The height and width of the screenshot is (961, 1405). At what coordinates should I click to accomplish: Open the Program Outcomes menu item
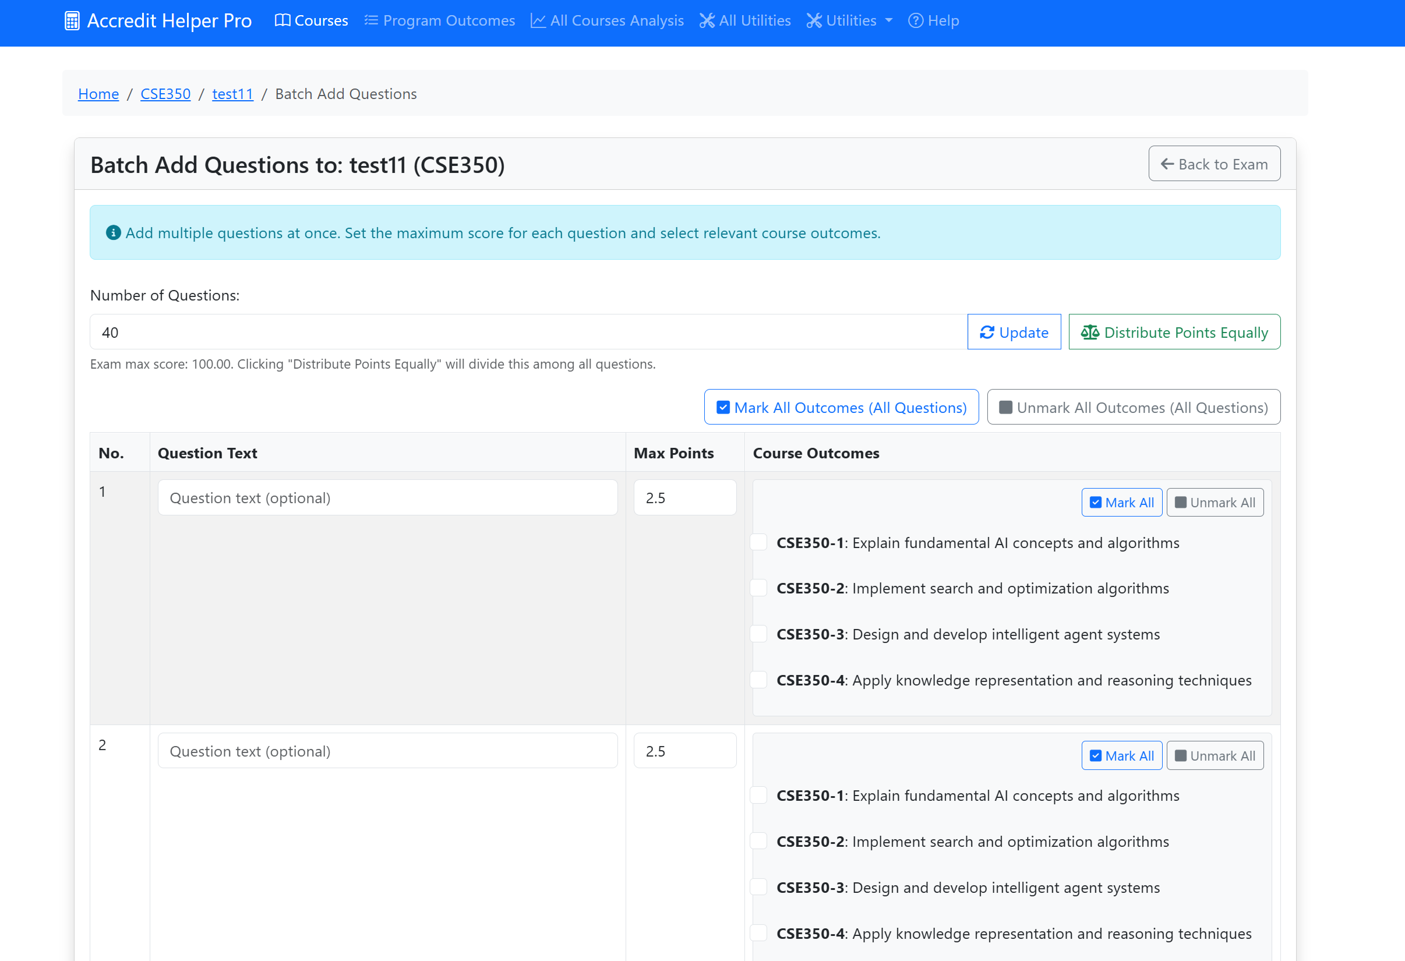[x=449, y=20]
